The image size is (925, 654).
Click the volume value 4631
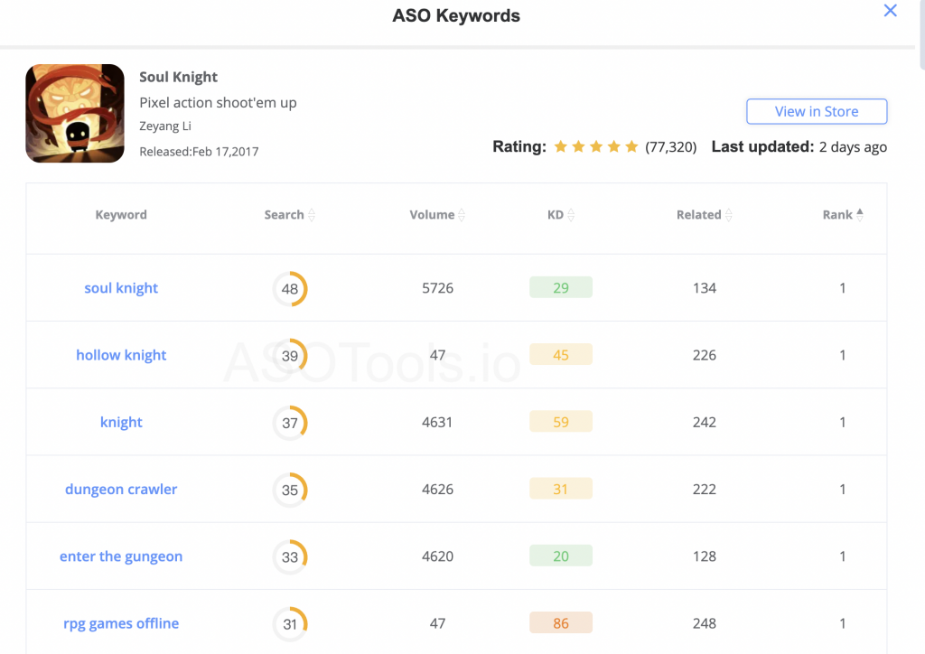point(437,422)
